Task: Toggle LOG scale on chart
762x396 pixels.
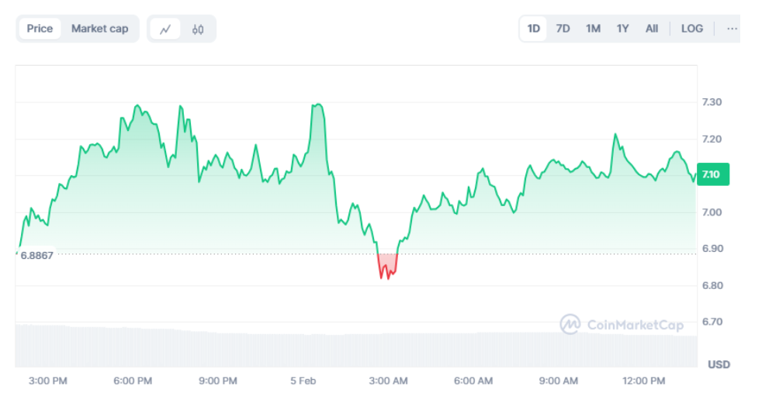Action: [692, 29]
